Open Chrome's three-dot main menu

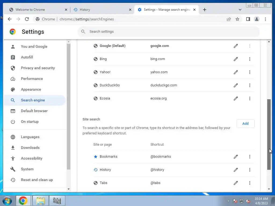tap(265, 19)
